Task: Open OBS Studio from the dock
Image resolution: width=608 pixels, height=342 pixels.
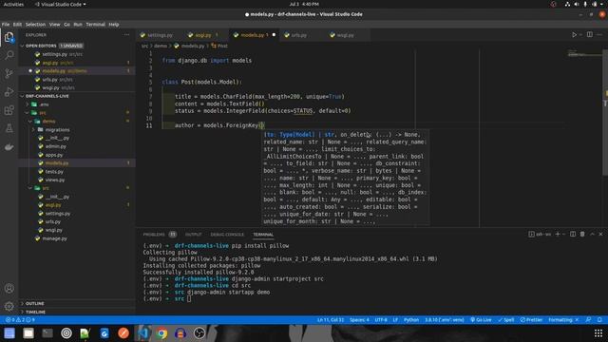Action: tap(199, 333)
